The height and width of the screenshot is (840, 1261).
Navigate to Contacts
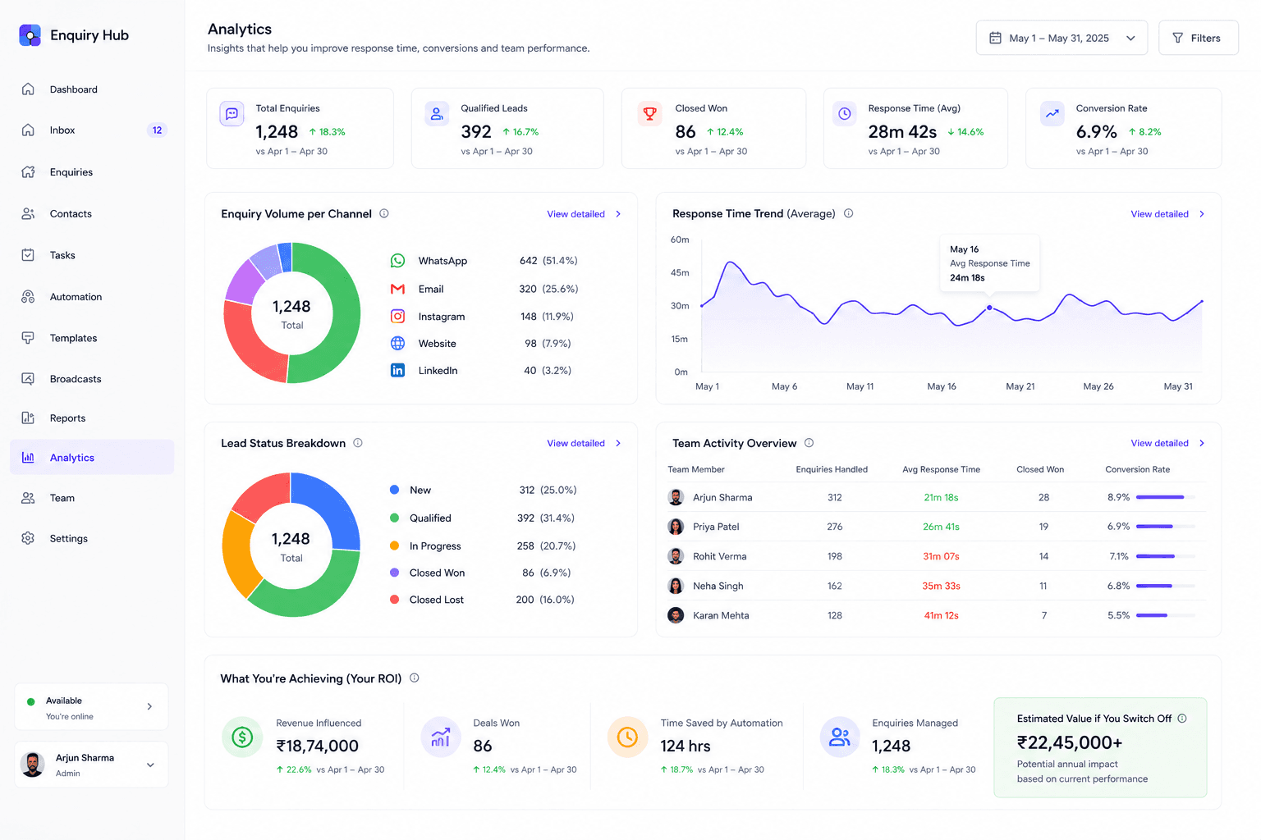click(x=92, y=214)
